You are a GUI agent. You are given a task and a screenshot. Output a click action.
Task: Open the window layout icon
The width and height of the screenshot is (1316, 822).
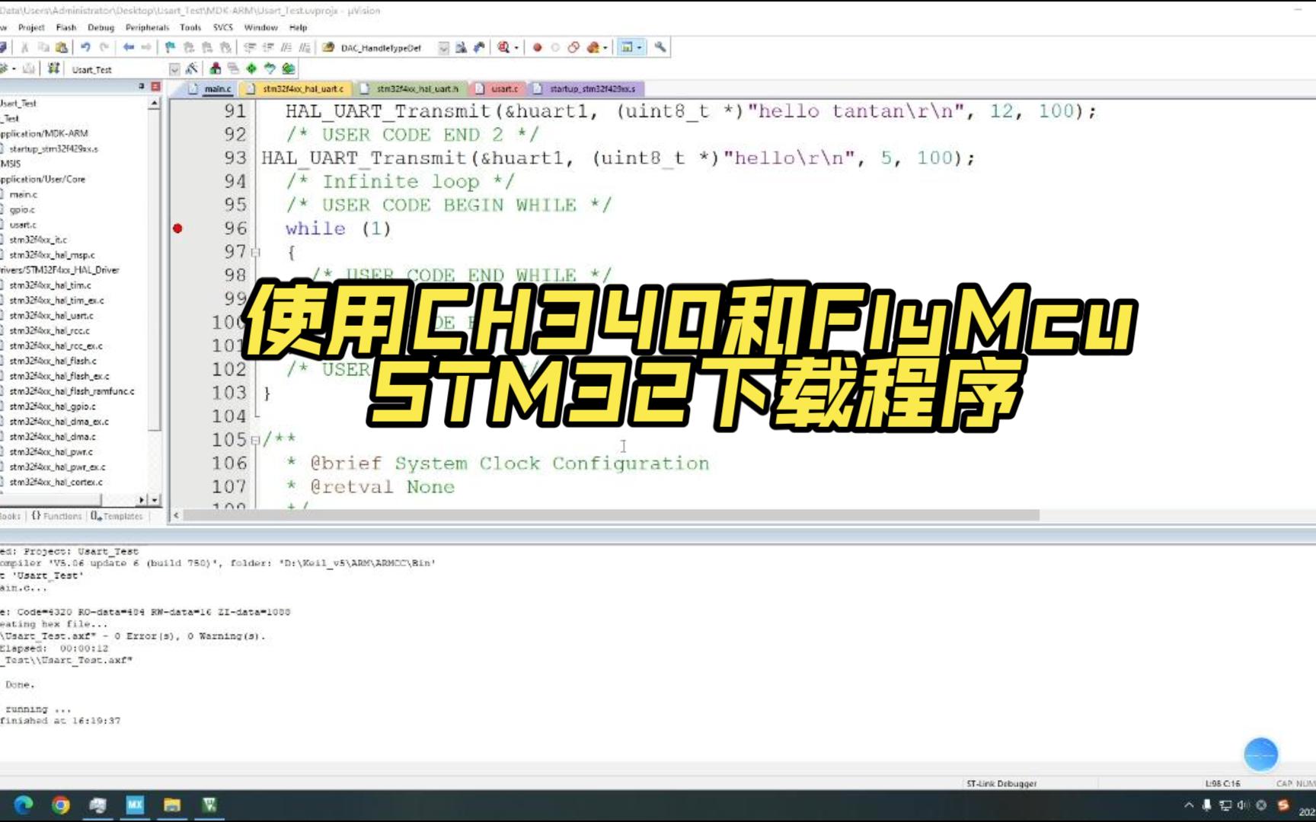[627, 47]
